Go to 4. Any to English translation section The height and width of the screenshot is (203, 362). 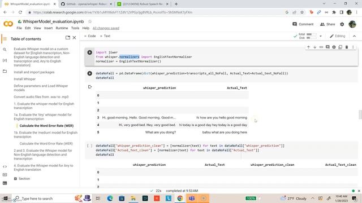tap(44, 167)
